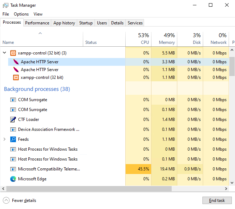Collapse details with the Fewer details arrow icon
Screen dimensions: 235x209
6,201
